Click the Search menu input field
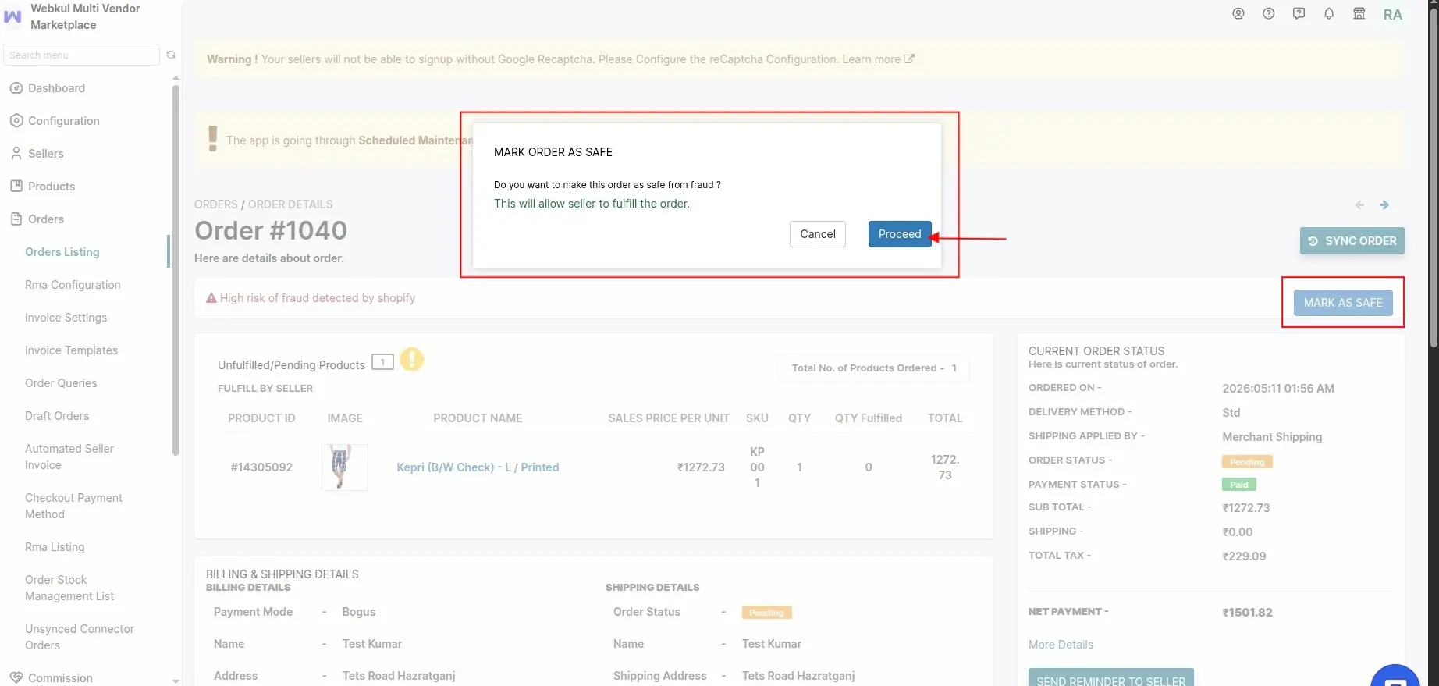 81,55
